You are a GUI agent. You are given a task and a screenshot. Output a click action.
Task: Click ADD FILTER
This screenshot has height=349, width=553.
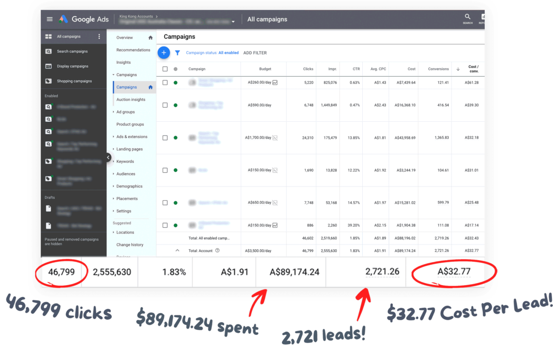tap(255, 53)
